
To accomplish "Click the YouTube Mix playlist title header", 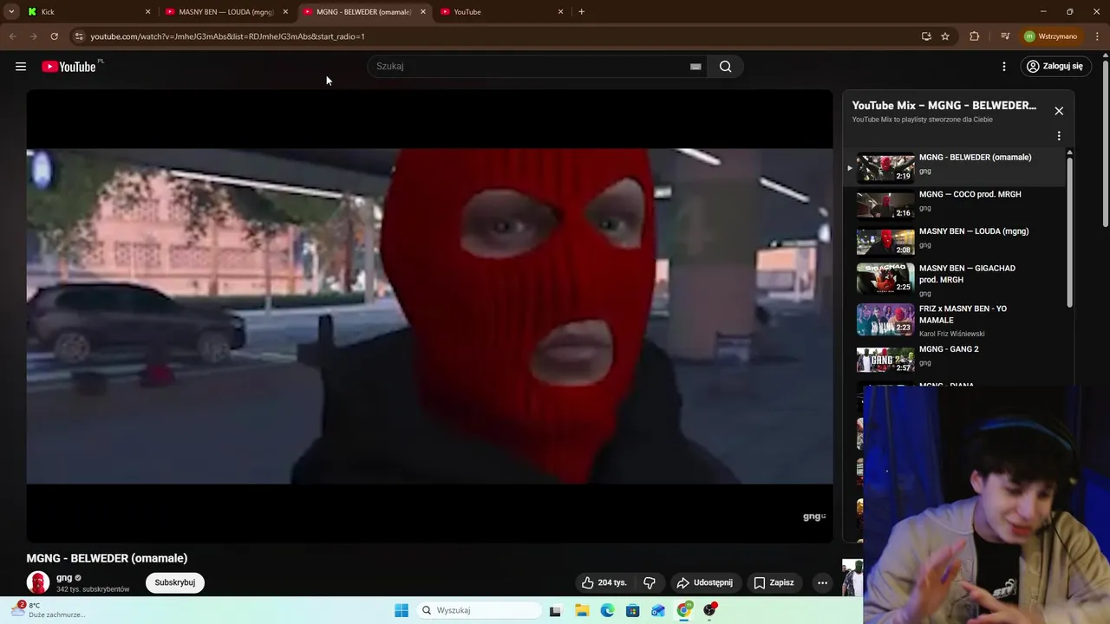I will pos(943,106).
